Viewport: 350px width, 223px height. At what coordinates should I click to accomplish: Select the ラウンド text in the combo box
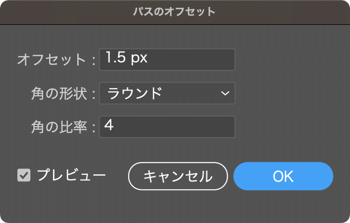pyautogui.click(x=134, y=93)
